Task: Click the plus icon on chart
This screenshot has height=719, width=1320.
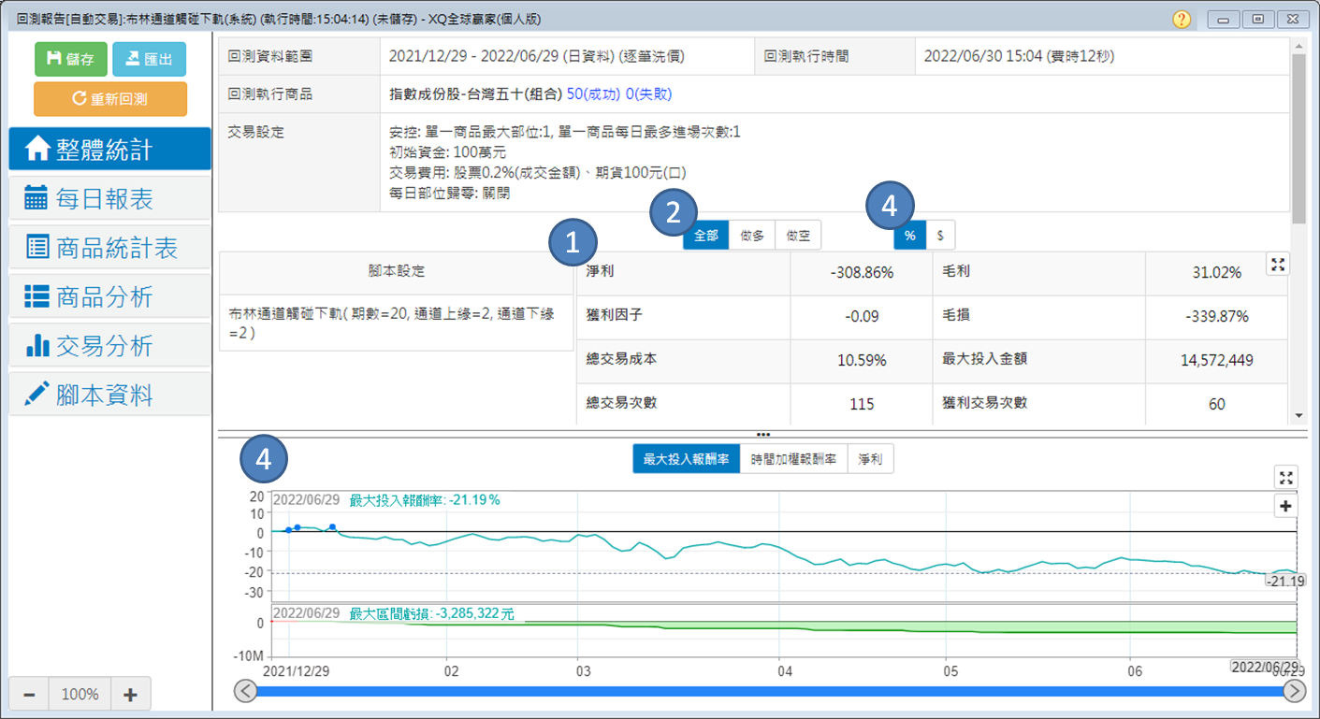Action: pyautogui.click(x=1286, y=506)
